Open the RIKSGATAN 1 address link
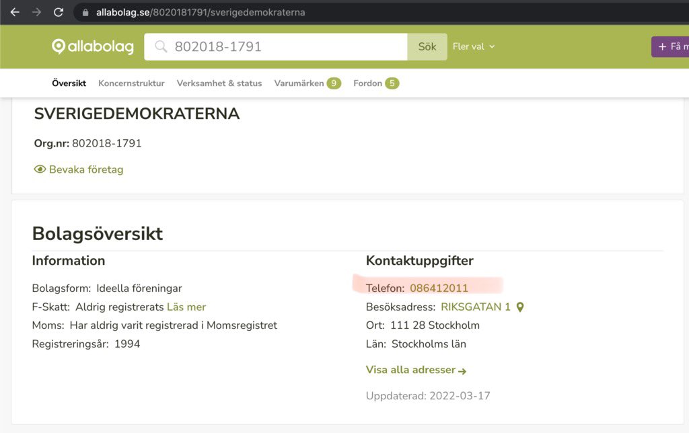This screenshot has width=689, height=433. (x=476, y=307)
